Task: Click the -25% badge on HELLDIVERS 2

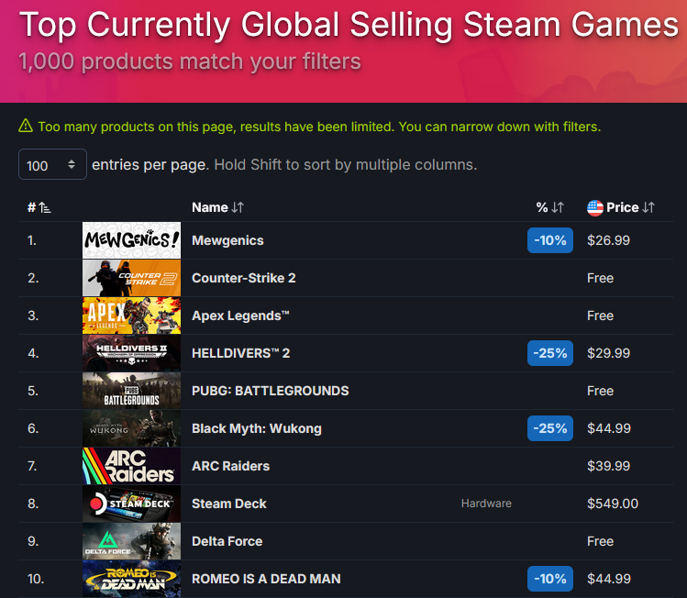Action: [x=550, y=353]
